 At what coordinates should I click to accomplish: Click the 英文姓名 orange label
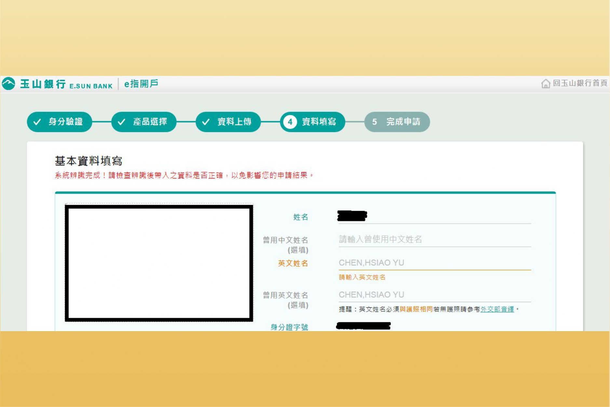[293, 263]
